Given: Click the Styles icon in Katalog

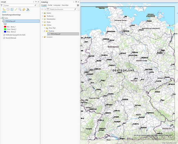Looking at the screenshot, I should 45,22.
